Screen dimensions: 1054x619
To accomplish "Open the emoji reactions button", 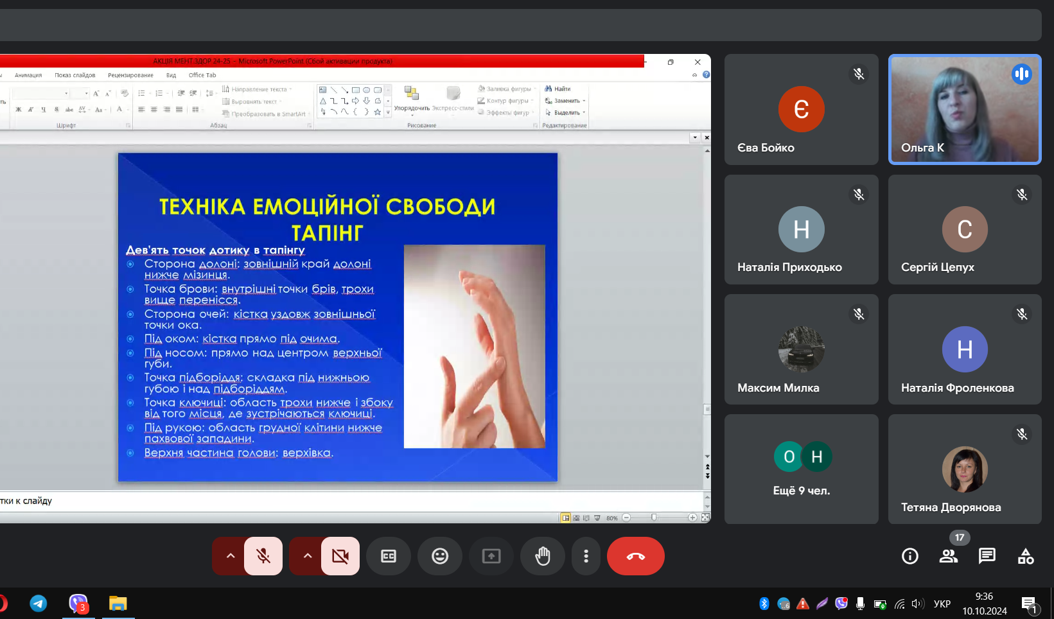I will pos(440,556).
